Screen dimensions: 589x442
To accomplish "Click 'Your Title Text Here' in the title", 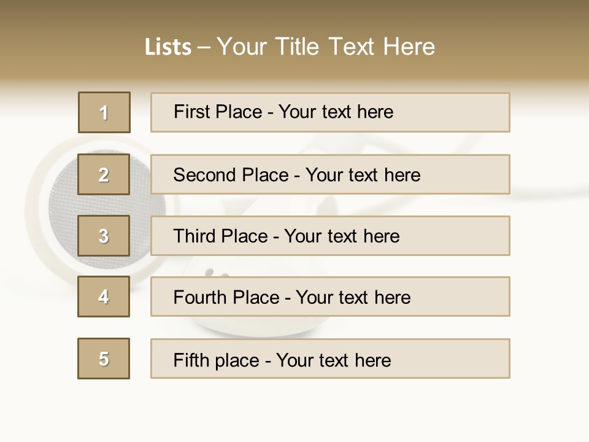I will point(326,47).
